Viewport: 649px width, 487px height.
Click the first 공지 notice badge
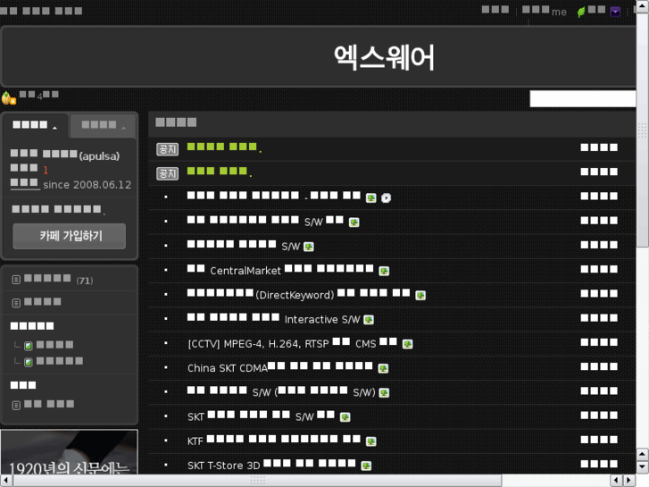168,149
